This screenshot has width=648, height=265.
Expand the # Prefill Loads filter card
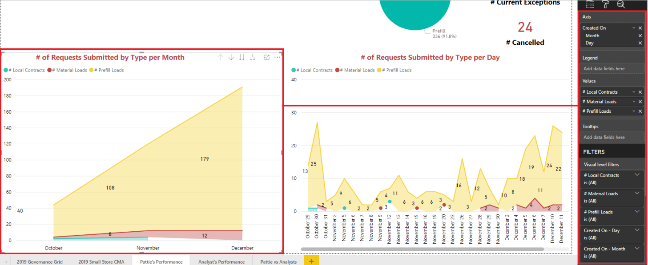[637, 211]
